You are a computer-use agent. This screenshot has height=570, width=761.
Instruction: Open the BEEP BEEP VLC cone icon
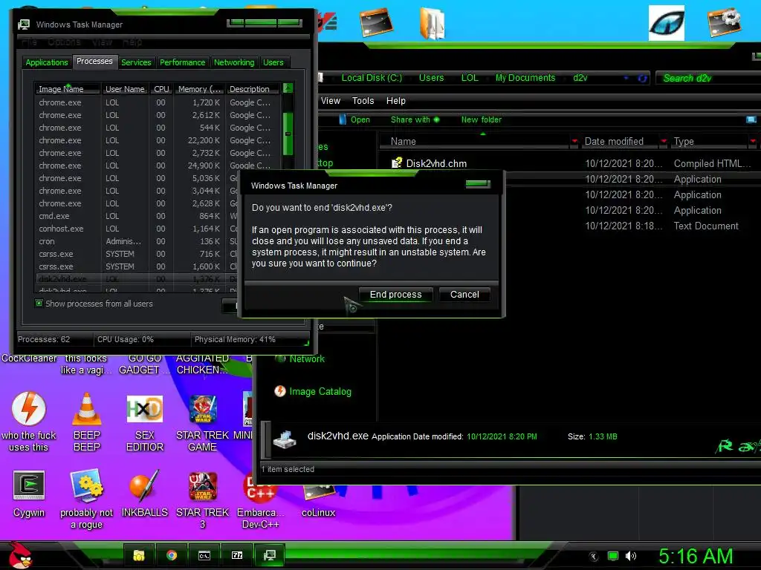coord(87,422)
